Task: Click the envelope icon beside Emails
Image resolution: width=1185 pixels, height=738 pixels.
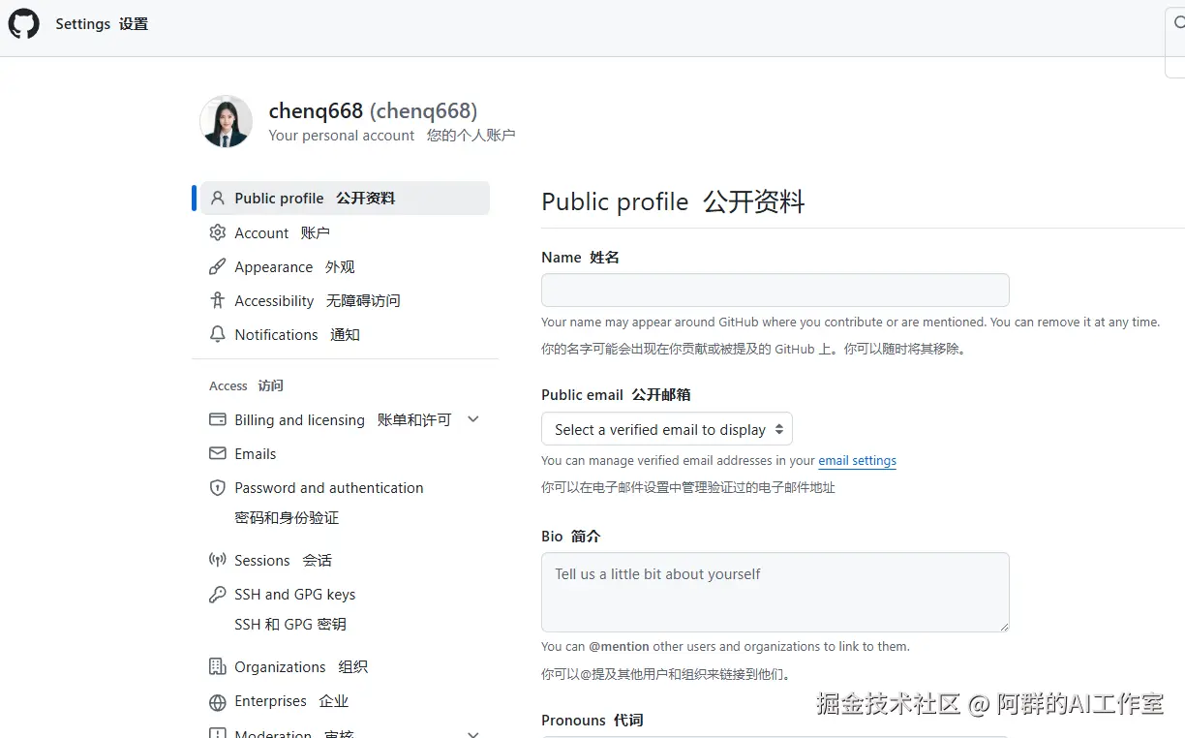Action: click(218, 453)
